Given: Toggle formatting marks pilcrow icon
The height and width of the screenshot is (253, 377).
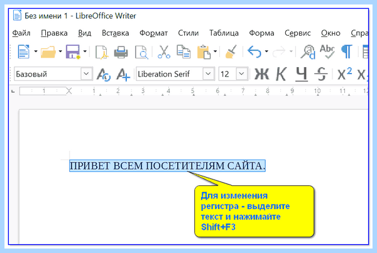Looking at the screenshot, I should (347, 51).
